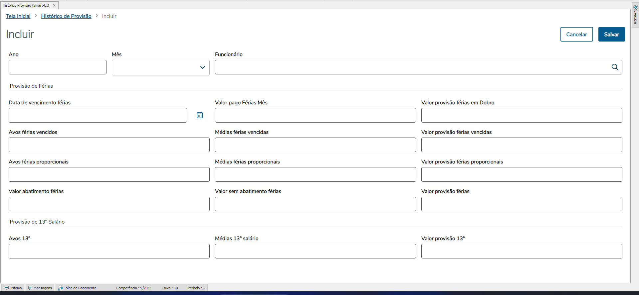Expand the Mês dropdown
The width and height of the screenshot is (639, 295).
(202, 67)
